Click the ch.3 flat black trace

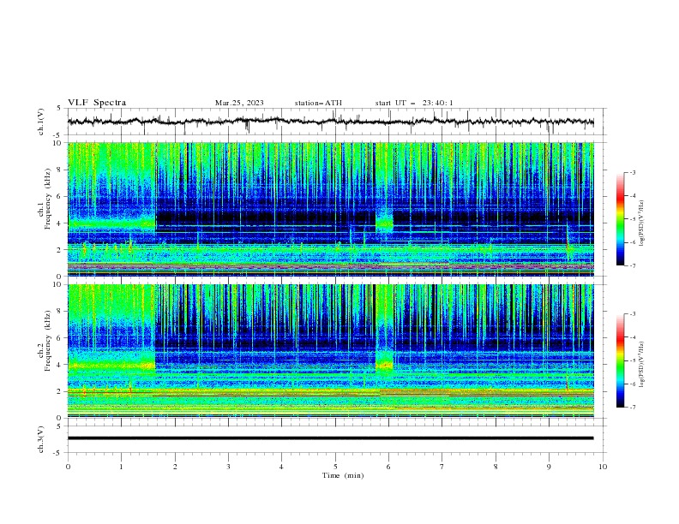point(330,438)
